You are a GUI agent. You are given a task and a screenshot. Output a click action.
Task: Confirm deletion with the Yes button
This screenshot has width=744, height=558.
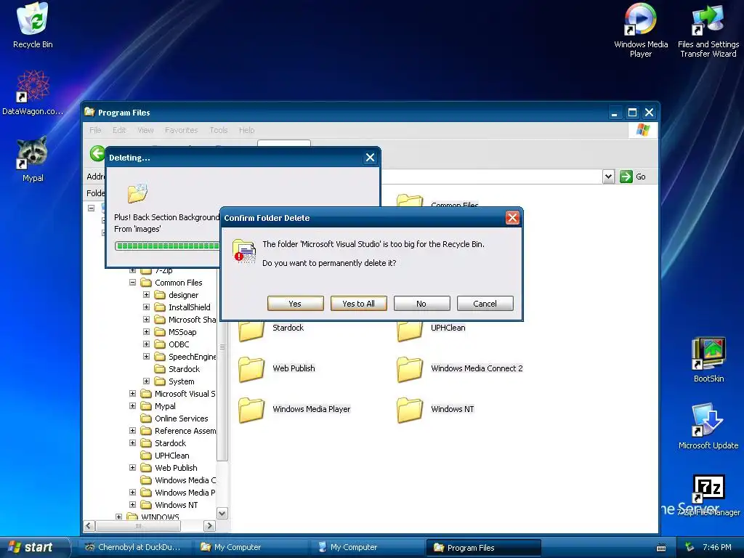(295, 304)
